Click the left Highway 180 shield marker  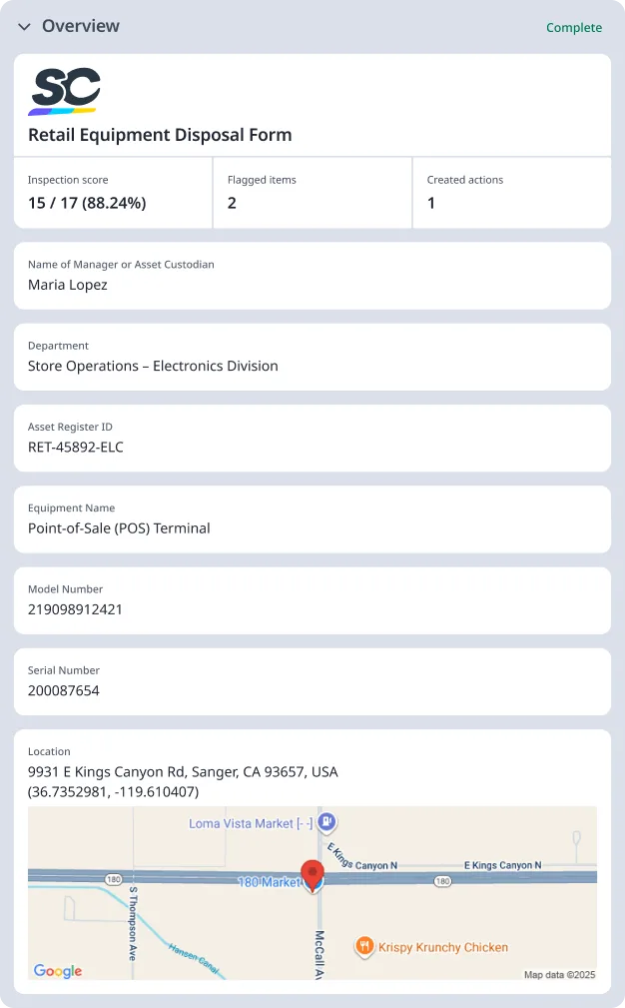coord(114,880)
